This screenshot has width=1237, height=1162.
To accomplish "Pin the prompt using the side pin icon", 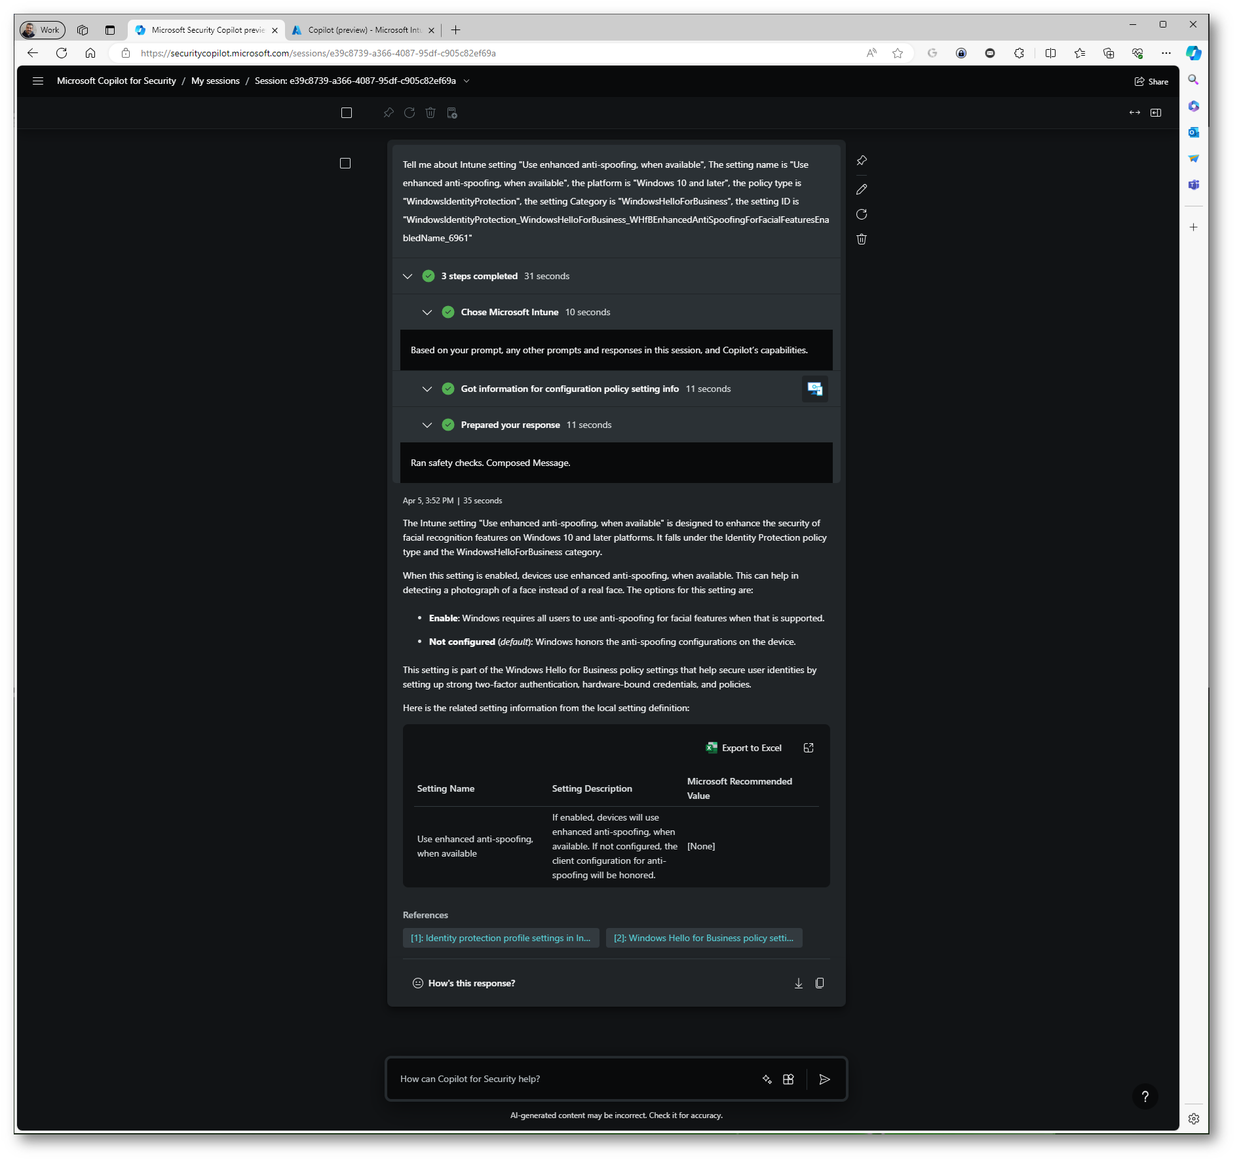I will (x=862, y=161).
